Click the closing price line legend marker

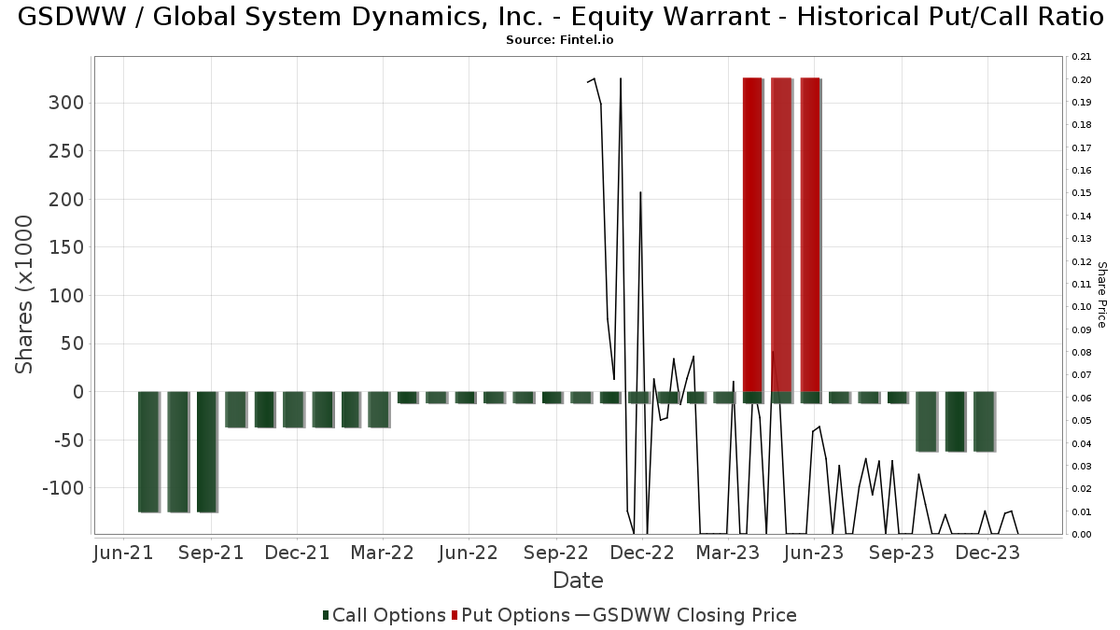point(581,615)
